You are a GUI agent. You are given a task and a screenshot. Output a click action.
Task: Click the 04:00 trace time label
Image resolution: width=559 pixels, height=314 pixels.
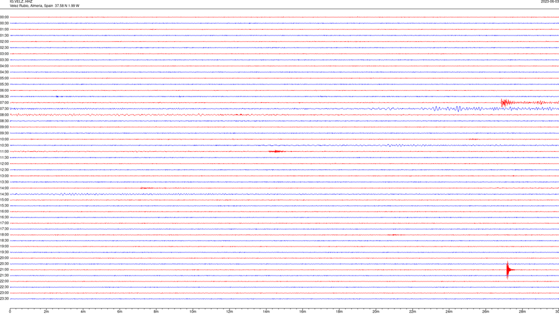pyautogui.click(x=4, y=66)
